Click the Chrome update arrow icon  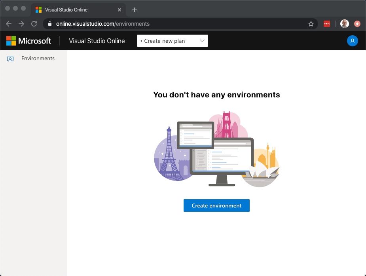pos(357,24)
